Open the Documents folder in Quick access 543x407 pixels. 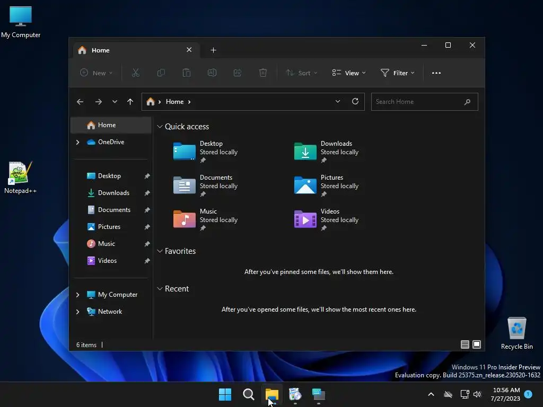(x=206, y=185)
